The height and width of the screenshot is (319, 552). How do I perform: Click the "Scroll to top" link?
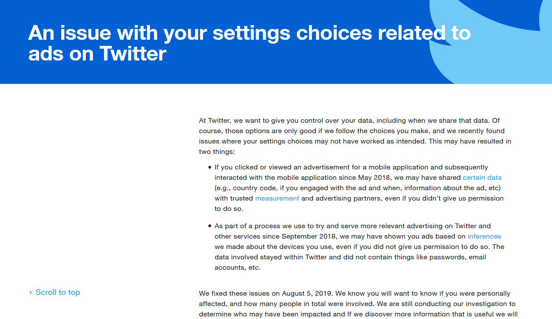(58, 292)
